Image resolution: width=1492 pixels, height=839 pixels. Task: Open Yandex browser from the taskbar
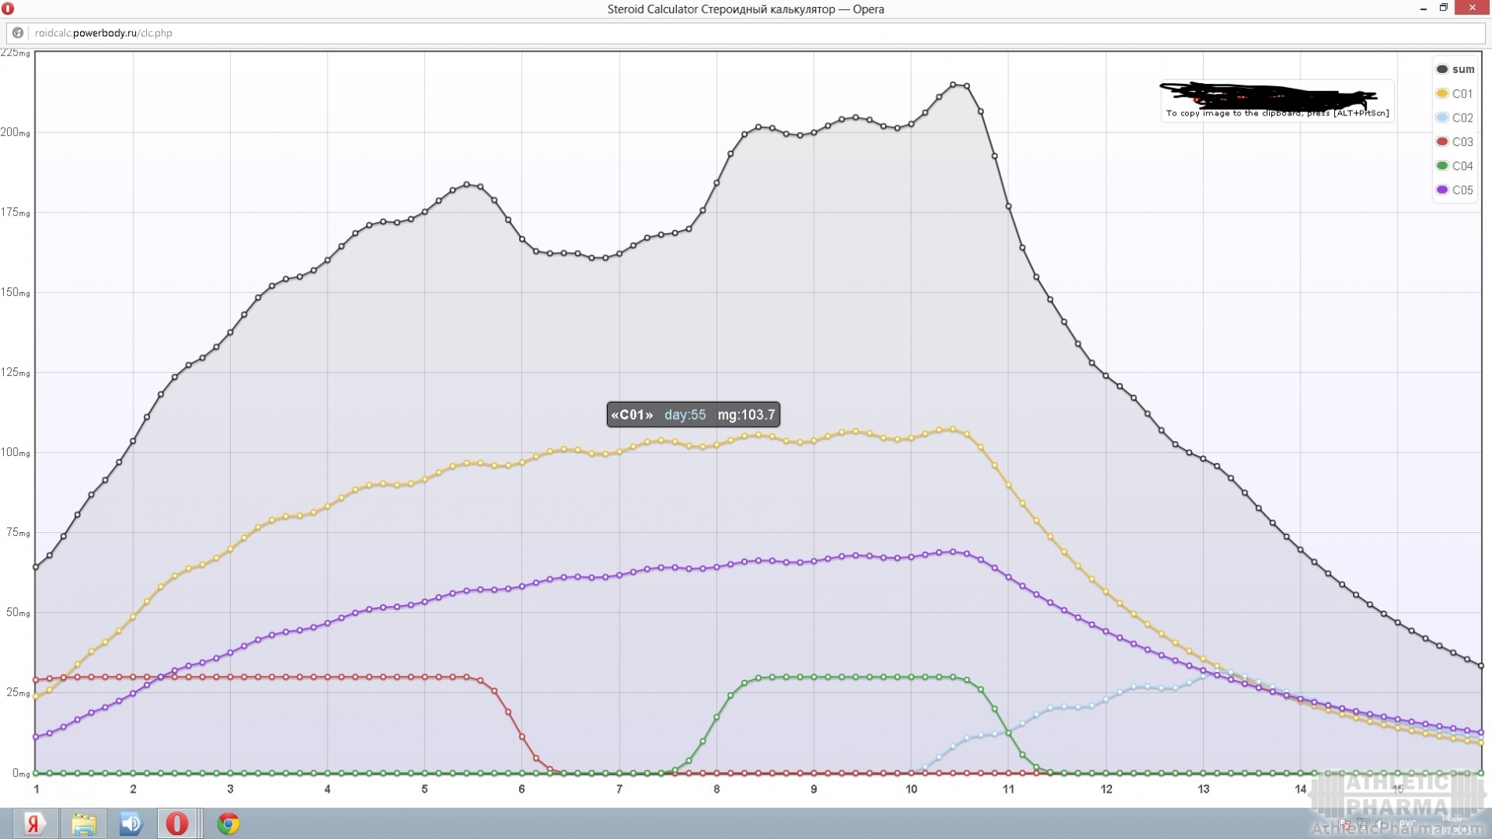[34, 823]
